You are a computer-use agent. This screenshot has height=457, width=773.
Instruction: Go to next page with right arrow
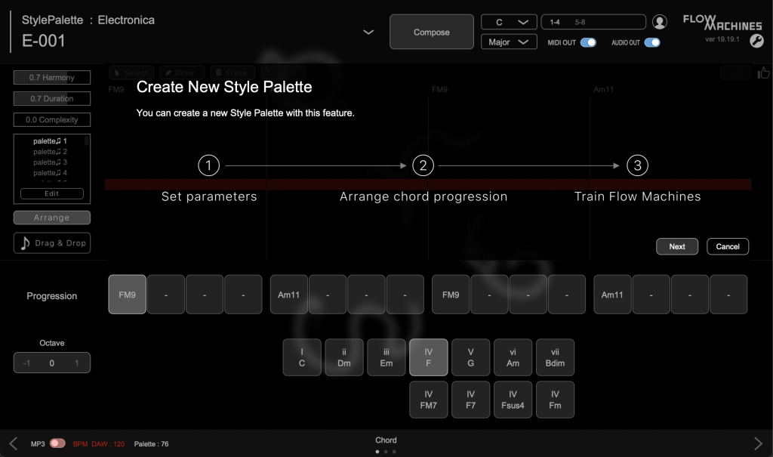759,443
